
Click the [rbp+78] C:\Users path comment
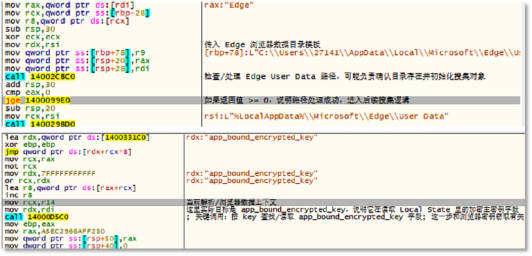(x=362, y=53)
